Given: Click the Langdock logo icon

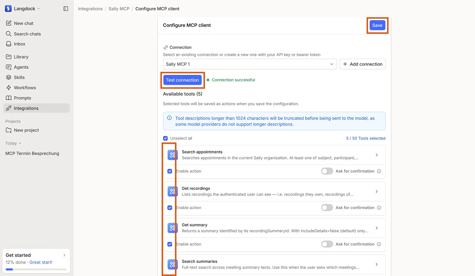Looking at the screenshot, I should click(x=8, y=9).
